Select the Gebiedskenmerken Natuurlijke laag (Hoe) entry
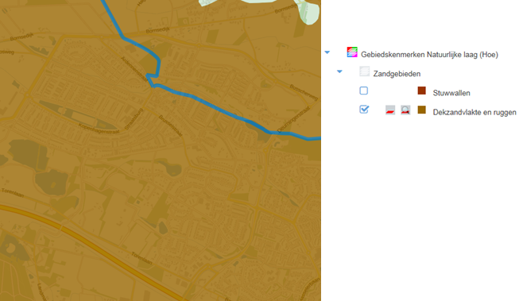Viewport: 519px width, 301px height. tap(429, 55)
